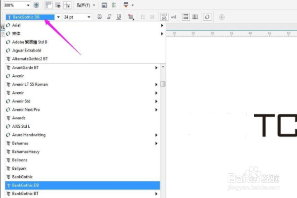This screenshot has height=198, width=297.
Task: Click the quick customize plus icon
Action: [222, 17]
